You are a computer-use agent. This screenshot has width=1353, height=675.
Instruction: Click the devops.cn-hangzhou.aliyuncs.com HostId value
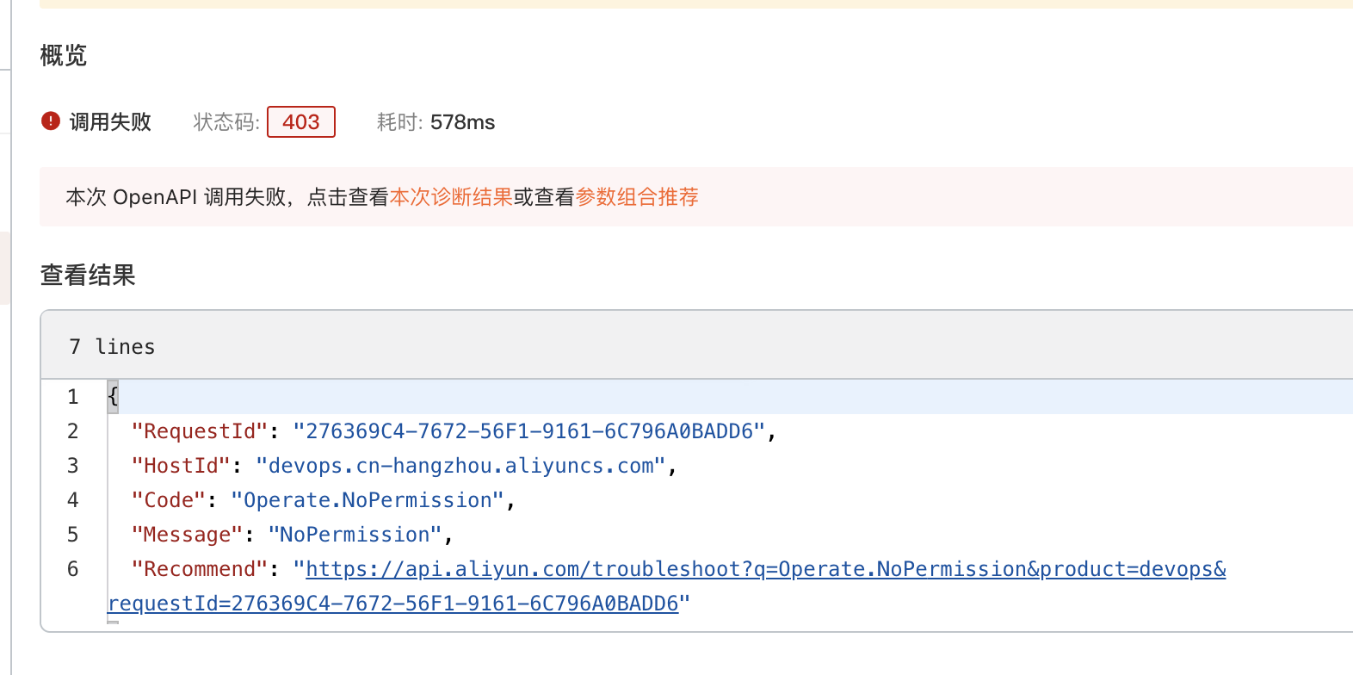point(460,466)
